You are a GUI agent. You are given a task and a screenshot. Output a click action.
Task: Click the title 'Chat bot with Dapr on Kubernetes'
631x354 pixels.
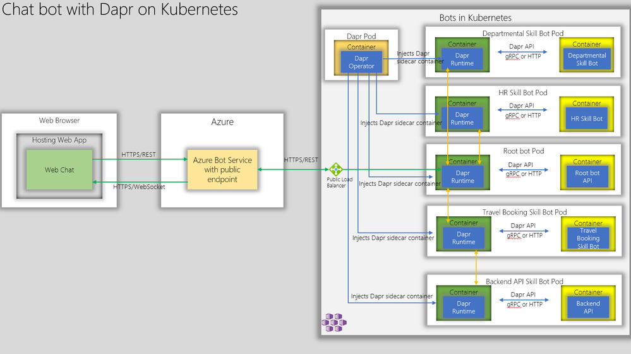point(120,9)
